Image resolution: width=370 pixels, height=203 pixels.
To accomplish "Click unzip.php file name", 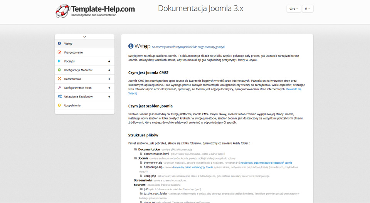I will (x=150, y=176).
